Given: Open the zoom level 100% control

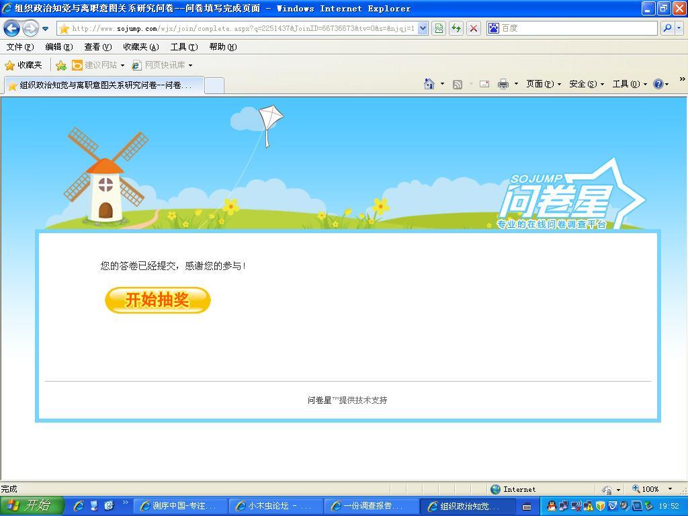Looking at the screenshot, I should point(652,489).
